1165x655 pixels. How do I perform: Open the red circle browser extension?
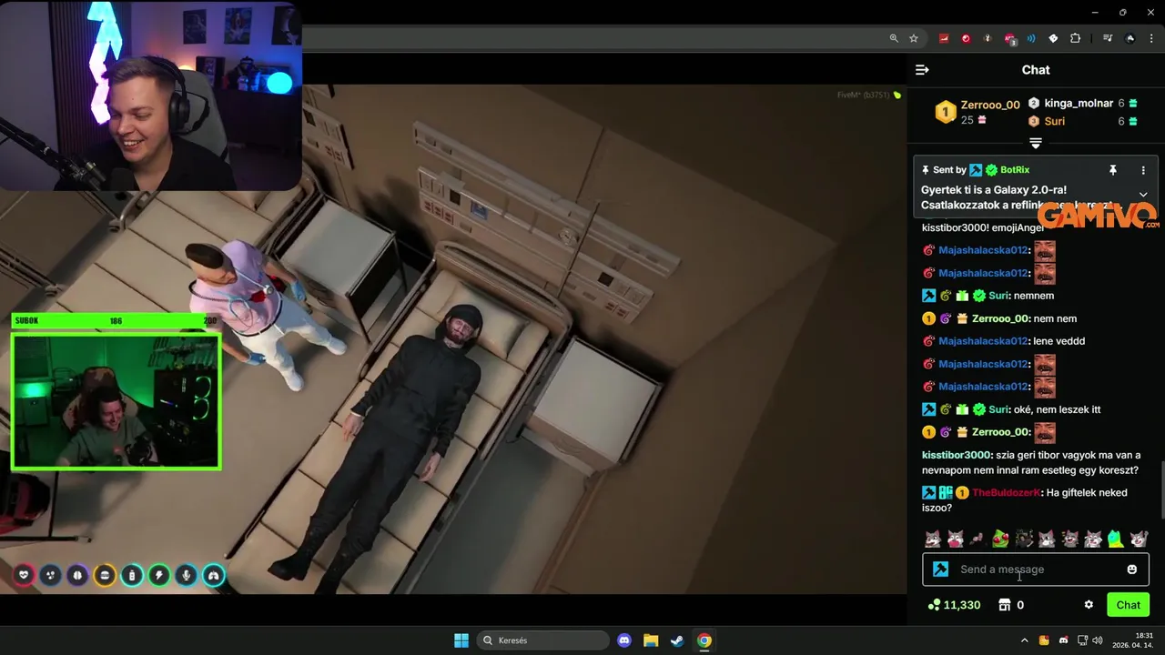click(x=966, y=38)
